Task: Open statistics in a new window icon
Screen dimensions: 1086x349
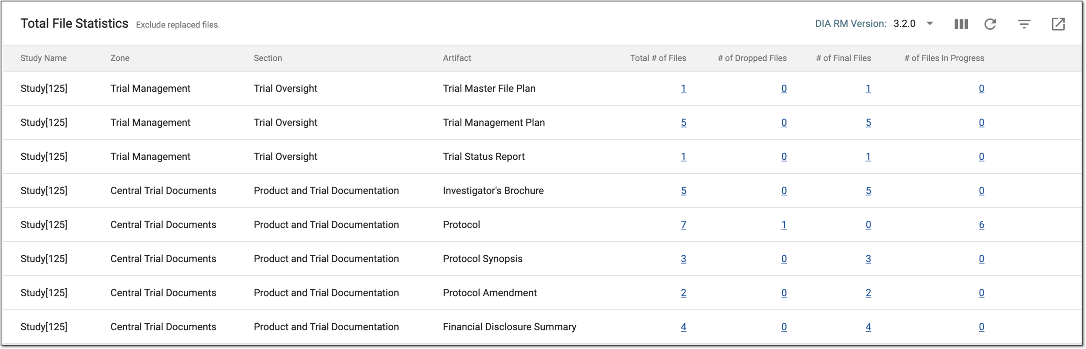Action: pyautogui.click(x=1058, y=24)
